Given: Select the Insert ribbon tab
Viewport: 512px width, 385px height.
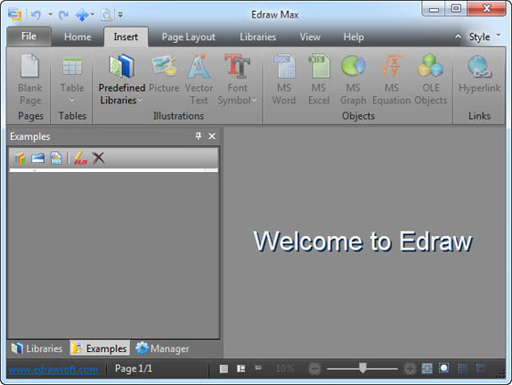Looking at the screenshot, I should click(126, 37).
